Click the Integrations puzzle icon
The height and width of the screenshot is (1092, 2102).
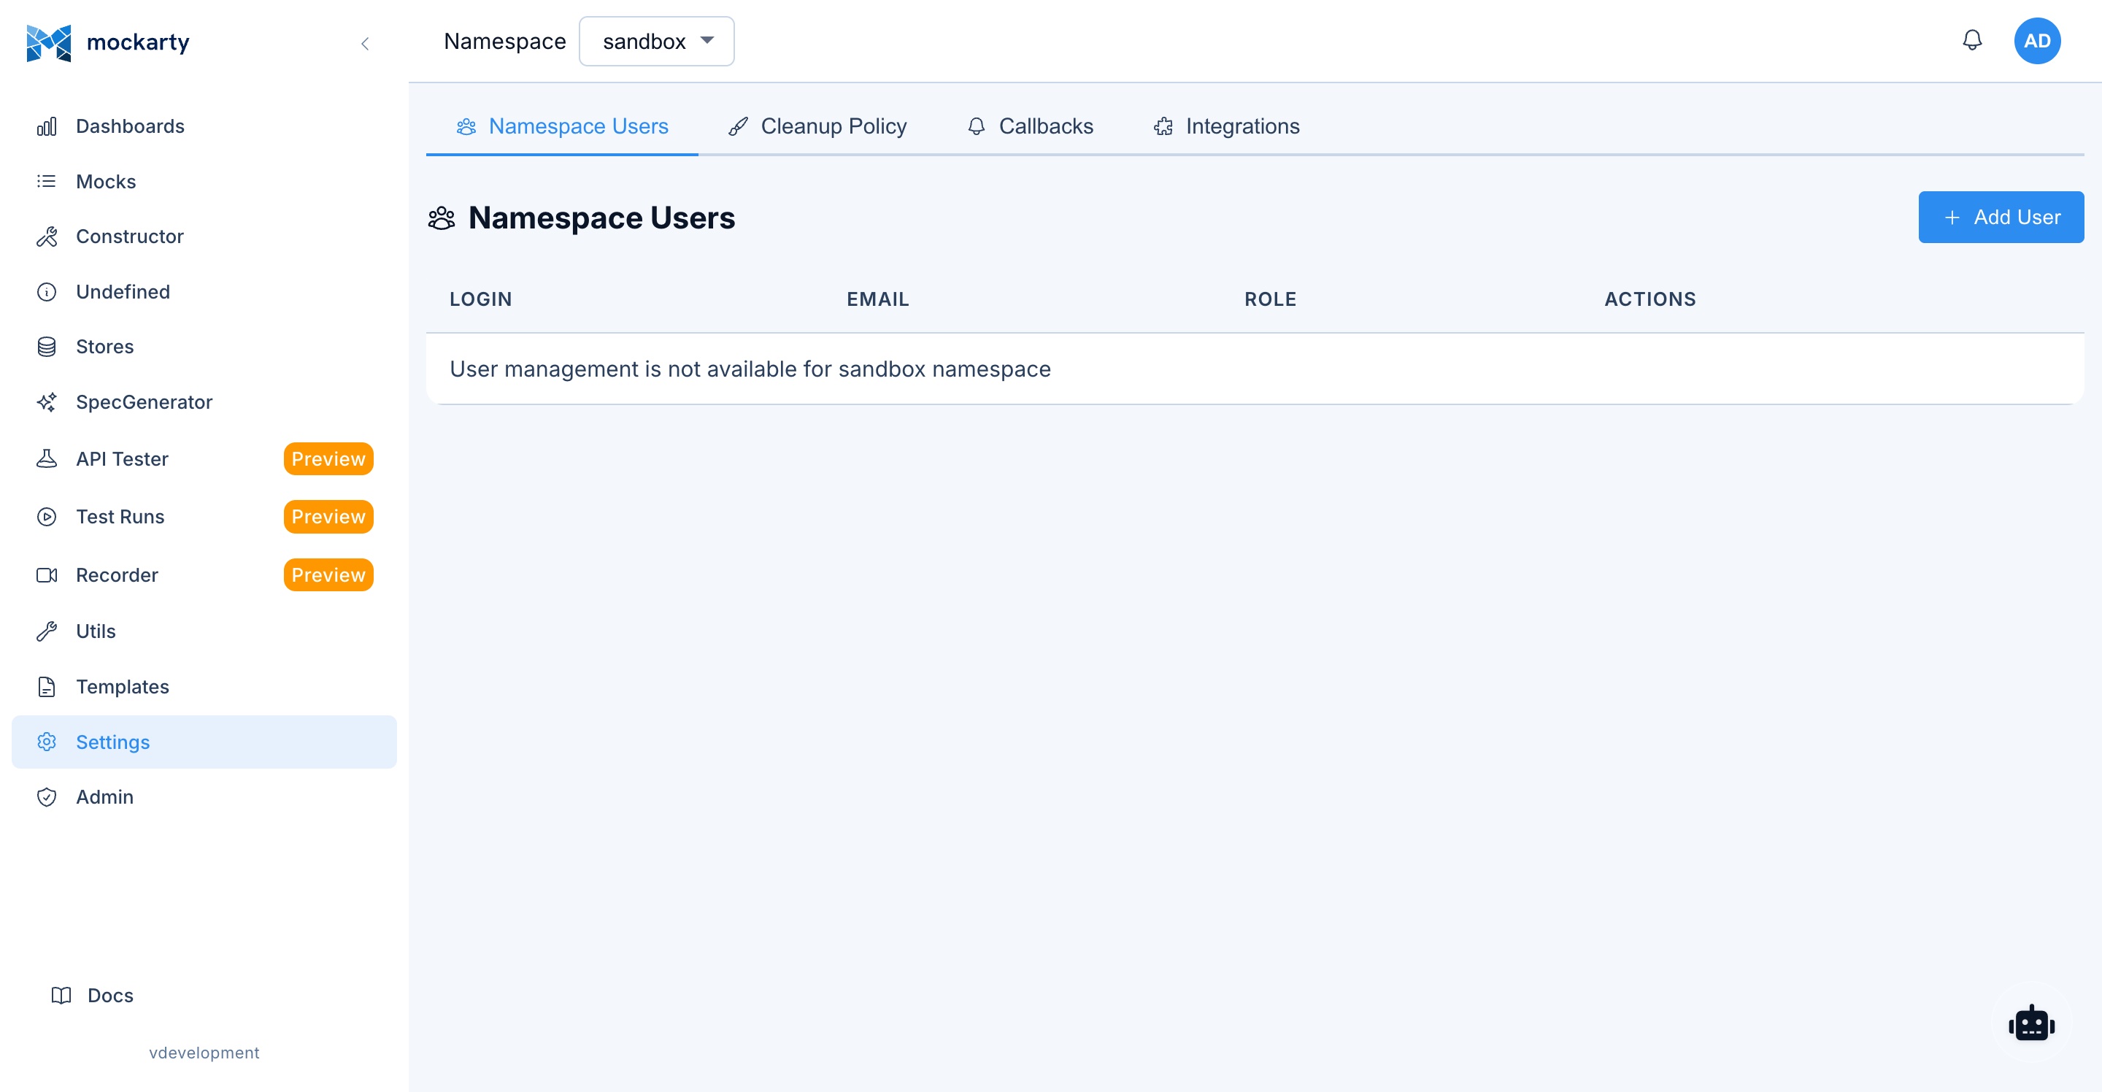coord(1163,126)
